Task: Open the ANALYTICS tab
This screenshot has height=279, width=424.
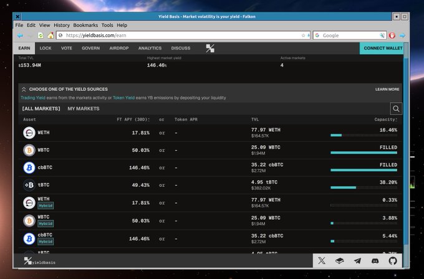Action: [x=150, y=49]
